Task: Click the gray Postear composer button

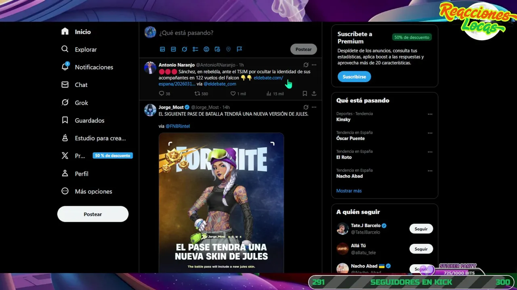Action: (303, 49)
